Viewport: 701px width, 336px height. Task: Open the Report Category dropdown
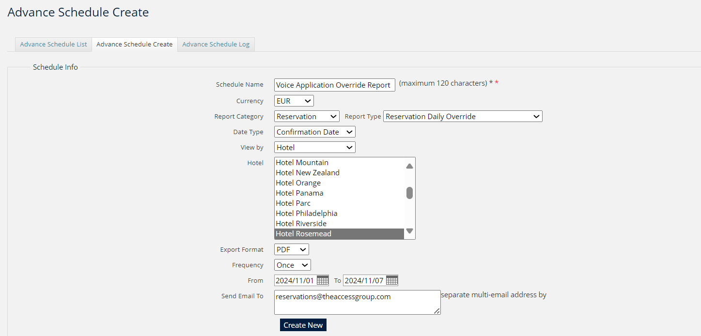click(x=307, y=116)
